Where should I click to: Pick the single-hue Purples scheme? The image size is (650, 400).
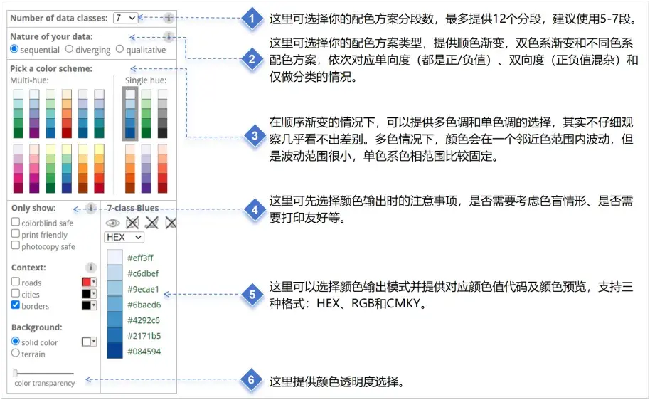tap(146, 169)
